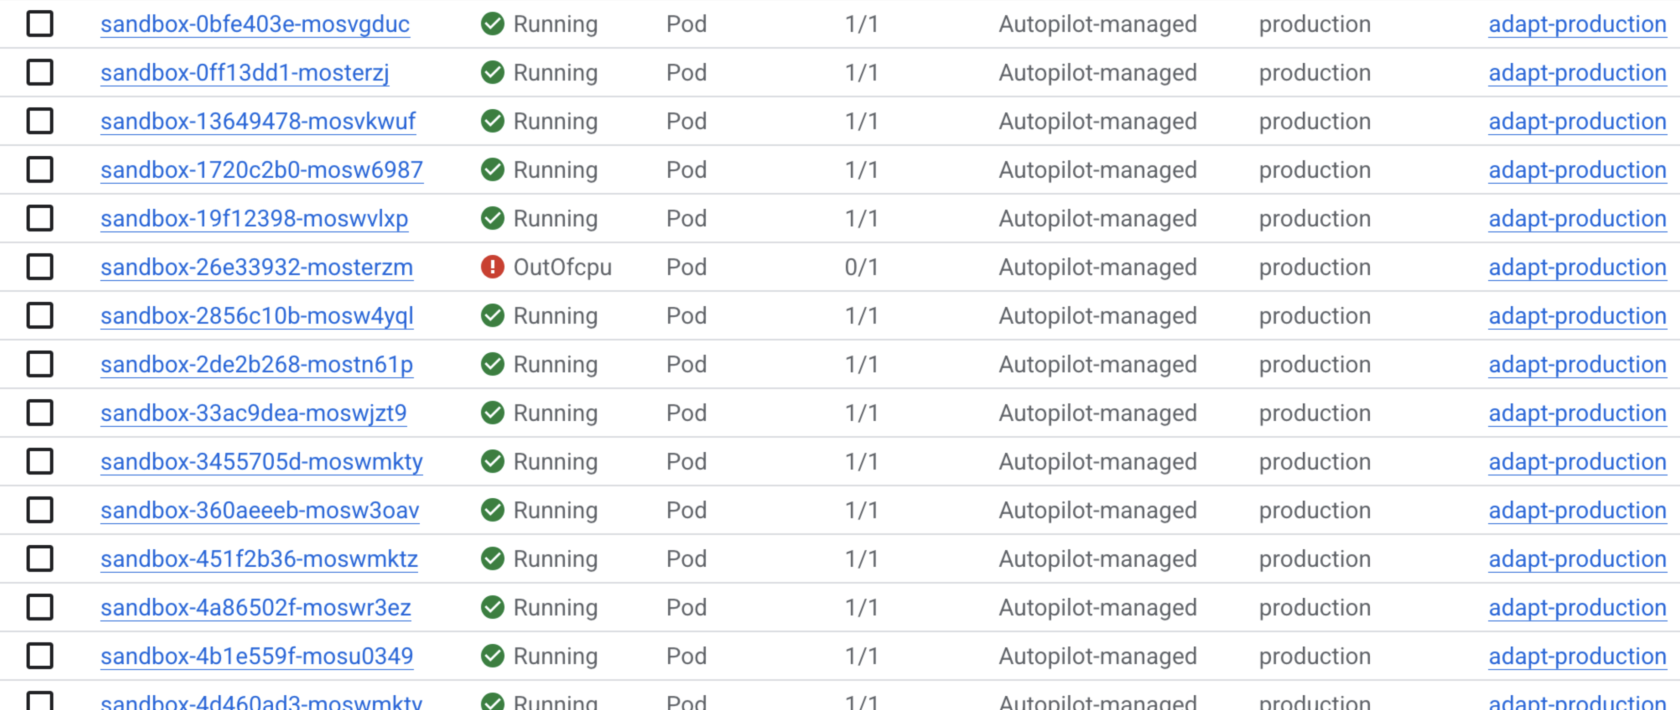1680x710 pixels.
Task: View pod sandbox-13649478-mosvkwuf
Action: pos(258,121)
